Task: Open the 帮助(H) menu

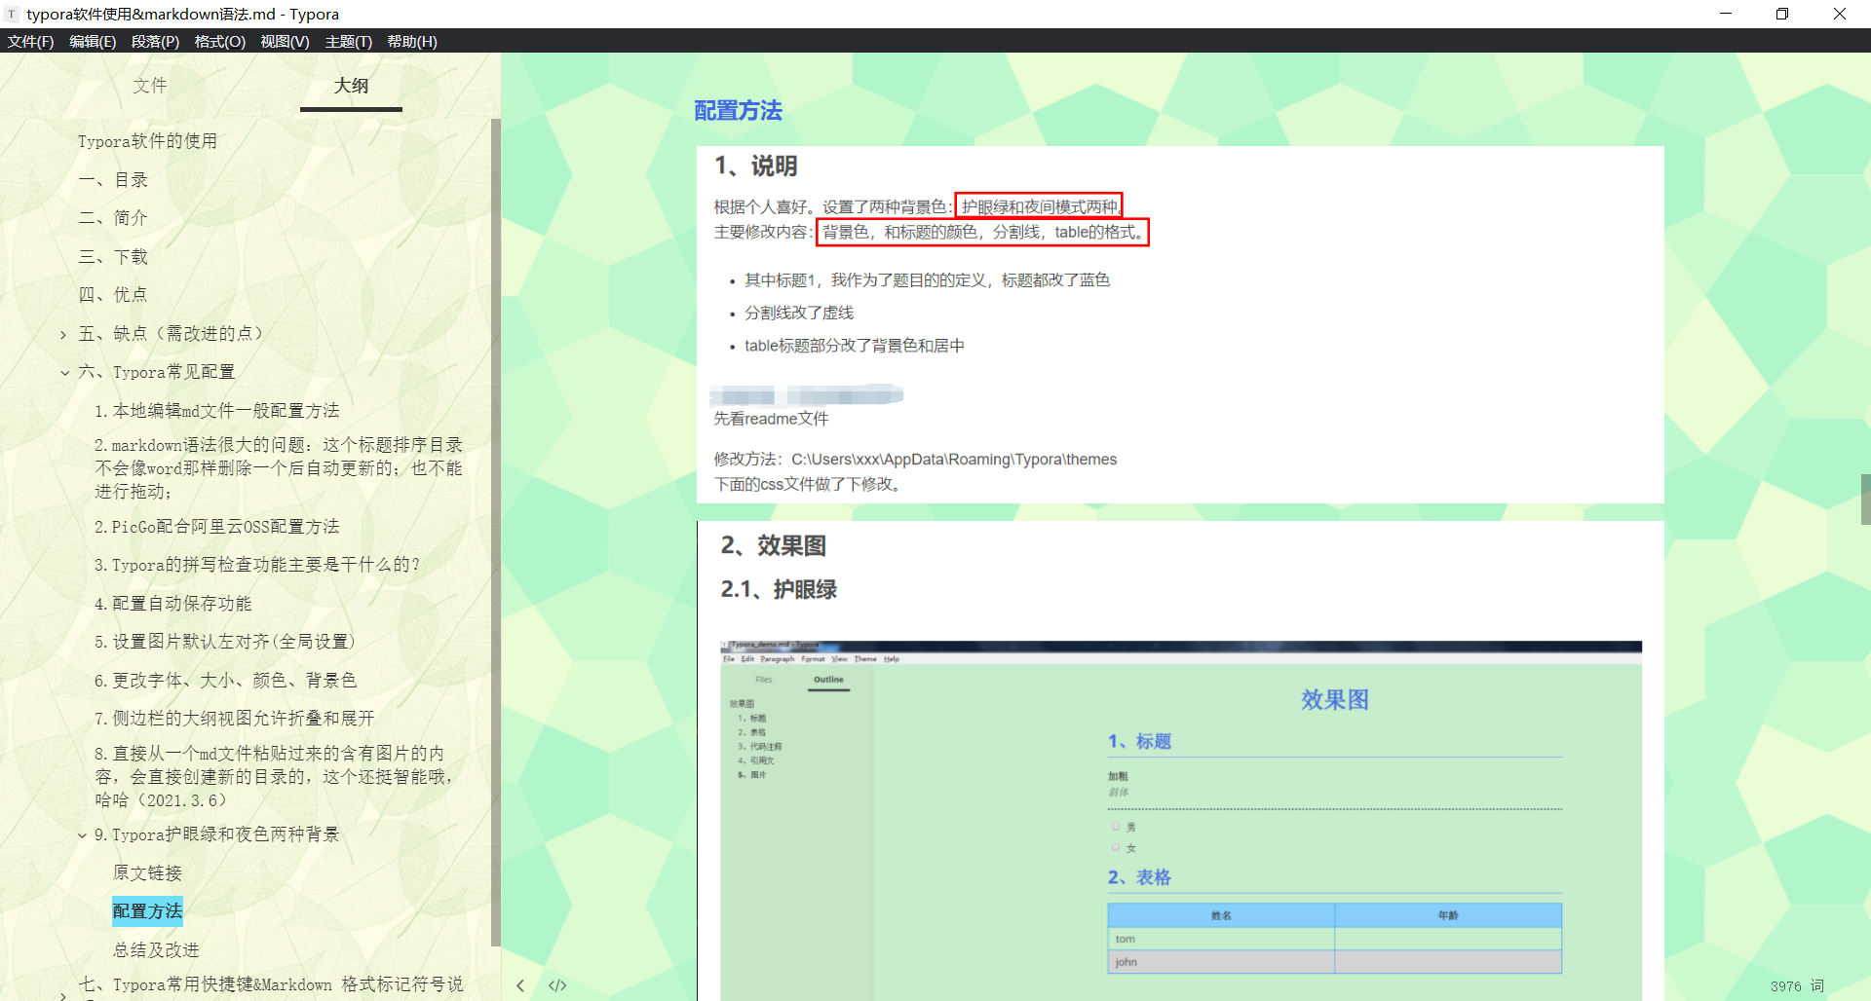Action: pos(411,41)
